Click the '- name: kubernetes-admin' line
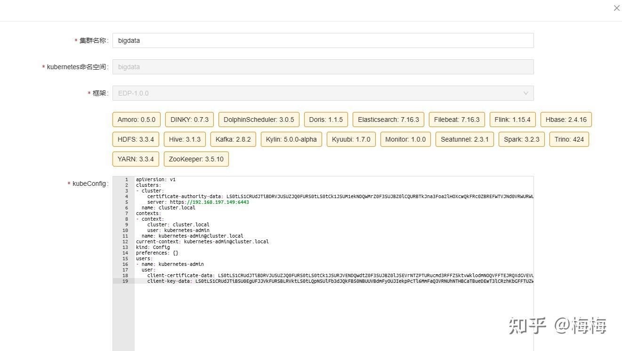Screen dimensions: 622x351 coord(170,264)
